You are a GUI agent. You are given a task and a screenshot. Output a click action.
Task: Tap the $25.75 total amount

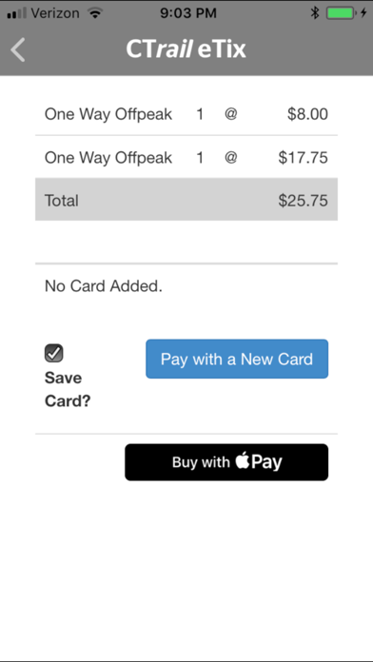click(303, 201)
